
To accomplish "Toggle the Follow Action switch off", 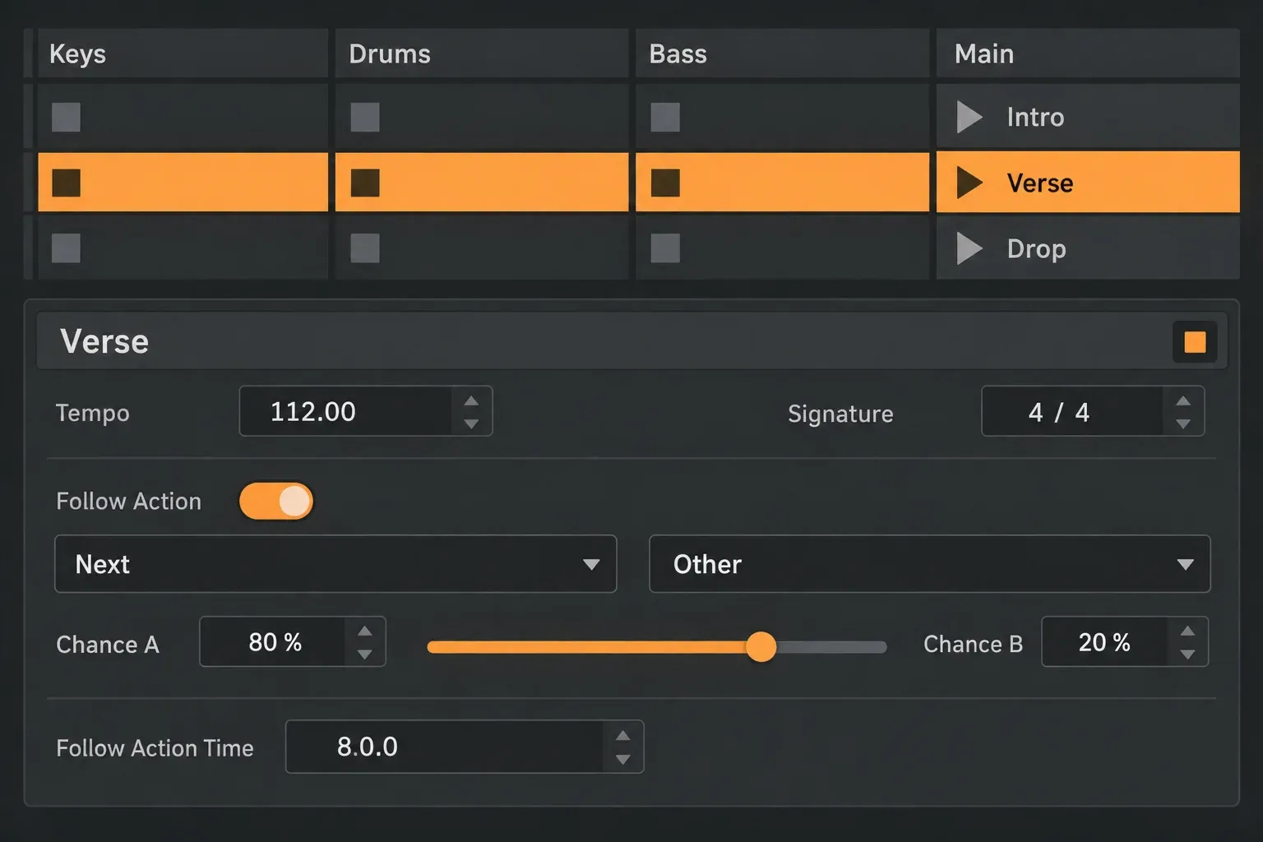I will click(276, 501).
